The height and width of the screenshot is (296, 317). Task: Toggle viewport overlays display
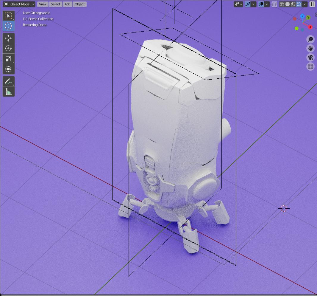point(261,4)
